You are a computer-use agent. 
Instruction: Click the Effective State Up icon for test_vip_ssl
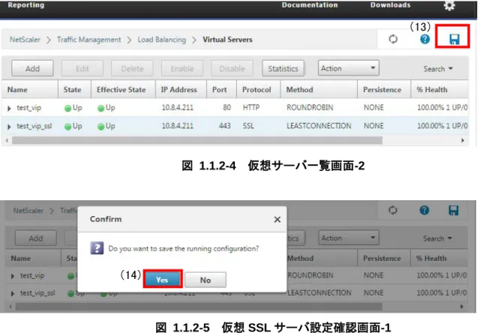[x=100, y=127]
